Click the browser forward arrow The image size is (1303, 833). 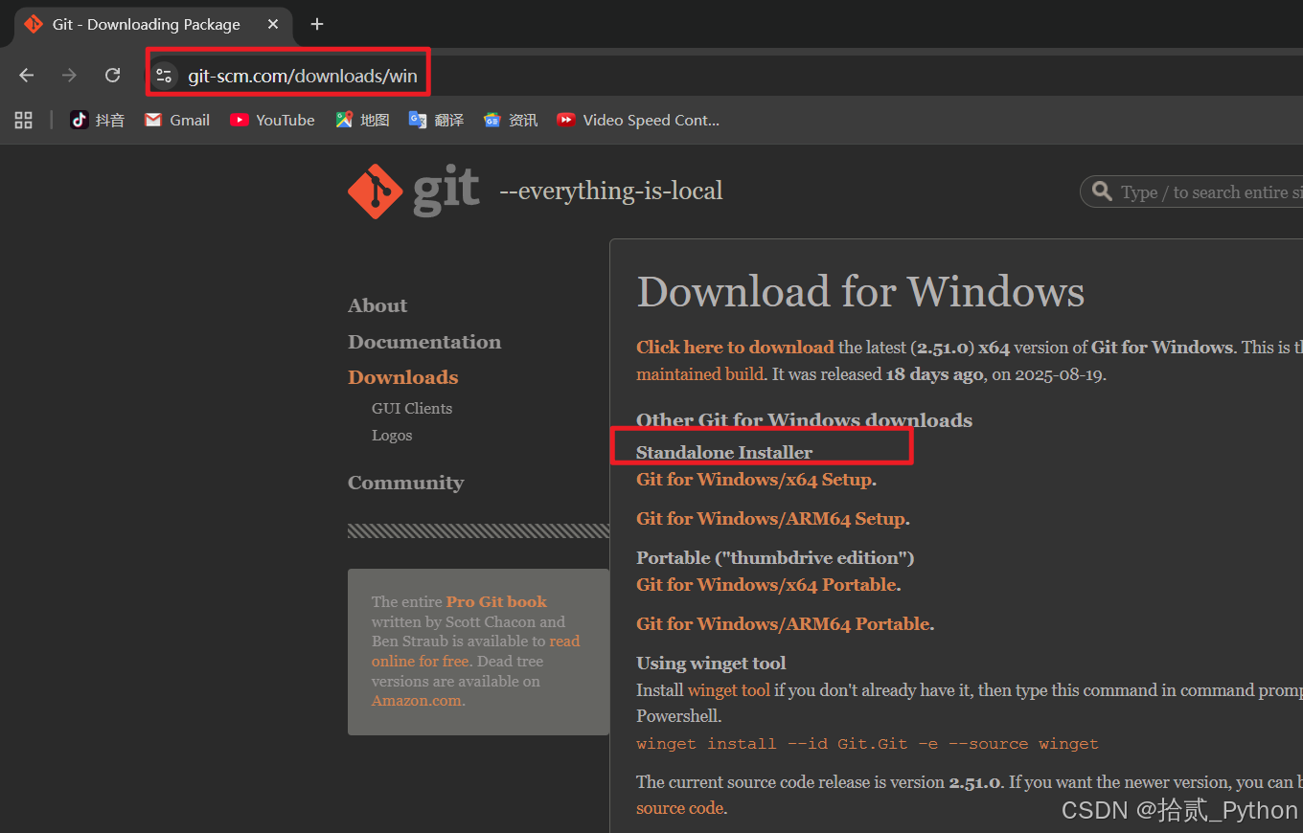pos(69,76)
